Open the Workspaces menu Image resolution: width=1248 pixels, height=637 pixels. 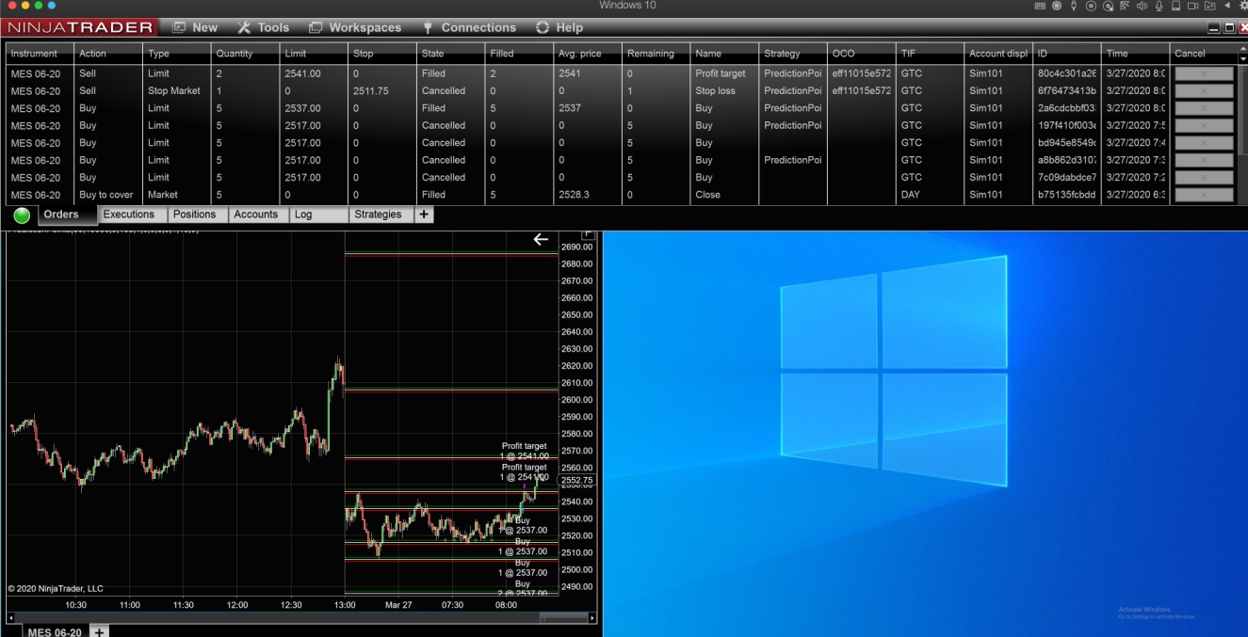point(355,27)
